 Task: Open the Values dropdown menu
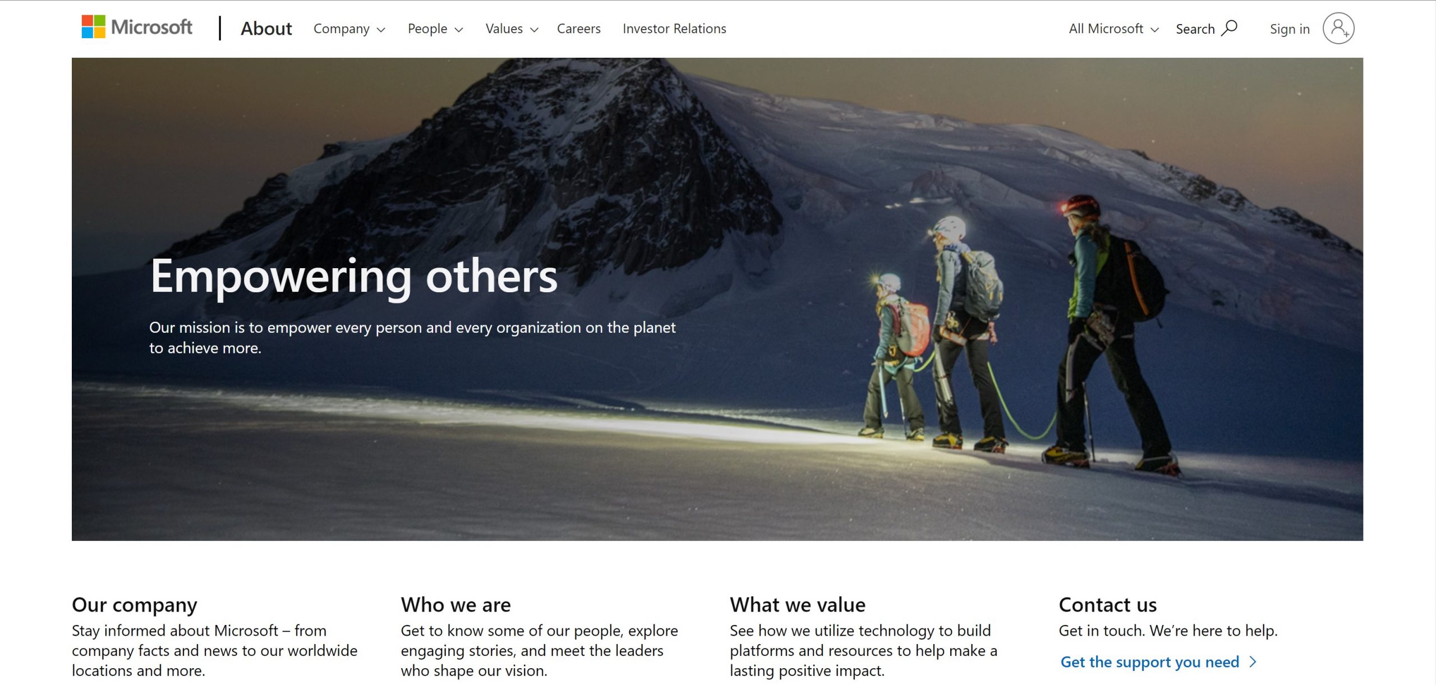(x=512, y=29)
